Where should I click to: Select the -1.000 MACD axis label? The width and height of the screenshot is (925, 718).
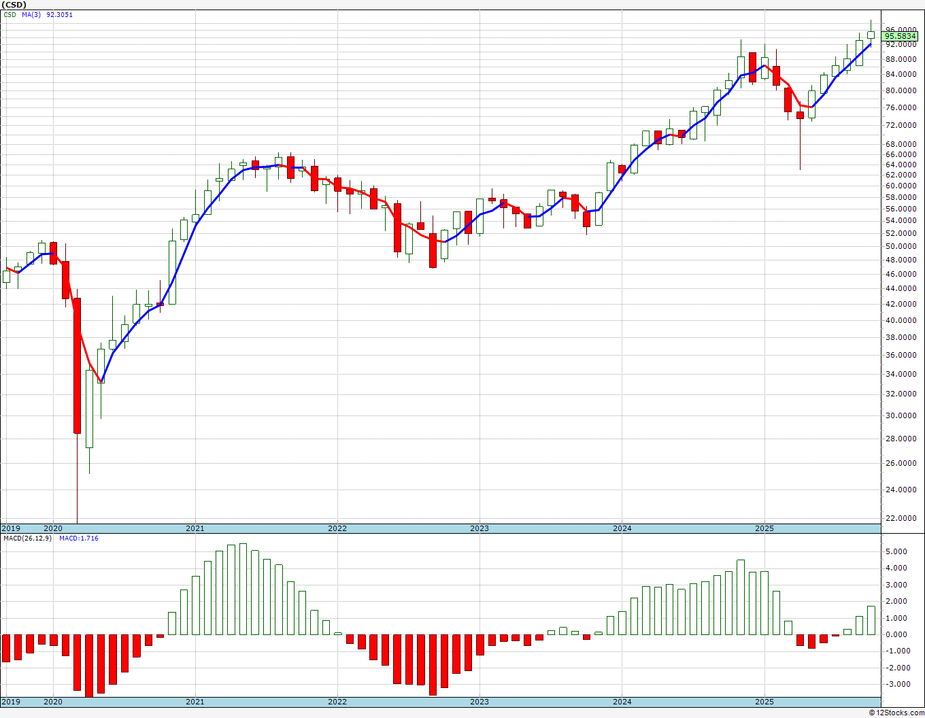898,651
